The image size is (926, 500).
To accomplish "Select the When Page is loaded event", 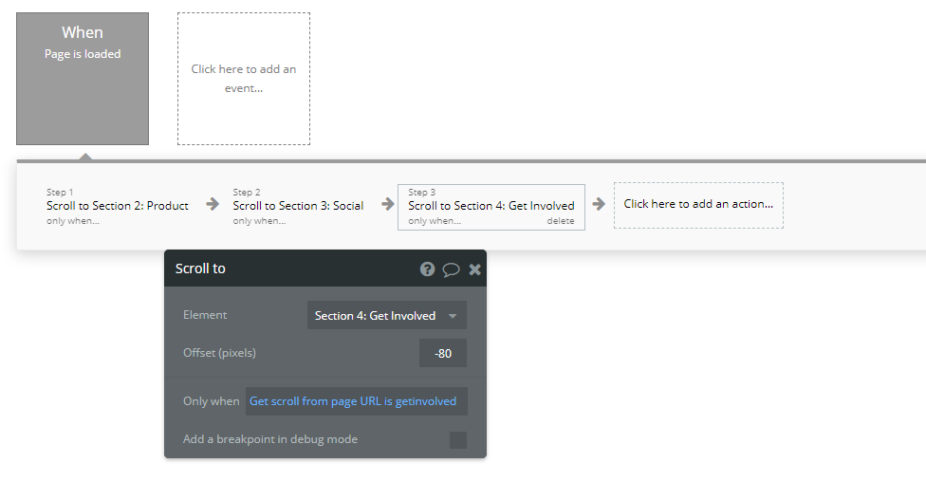I will pyautogui.click(x=83, y=79).
